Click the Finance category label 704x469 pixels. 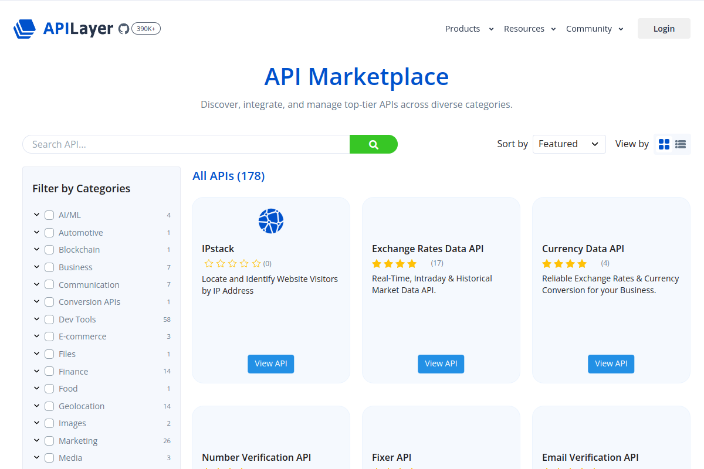73,372
